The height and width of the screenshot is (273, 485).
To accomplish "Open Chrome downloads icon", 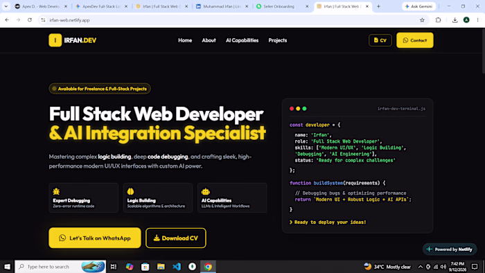I will (455, 20).
